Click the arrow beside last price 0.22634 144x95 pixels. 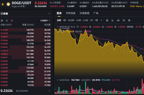[49, 91]
